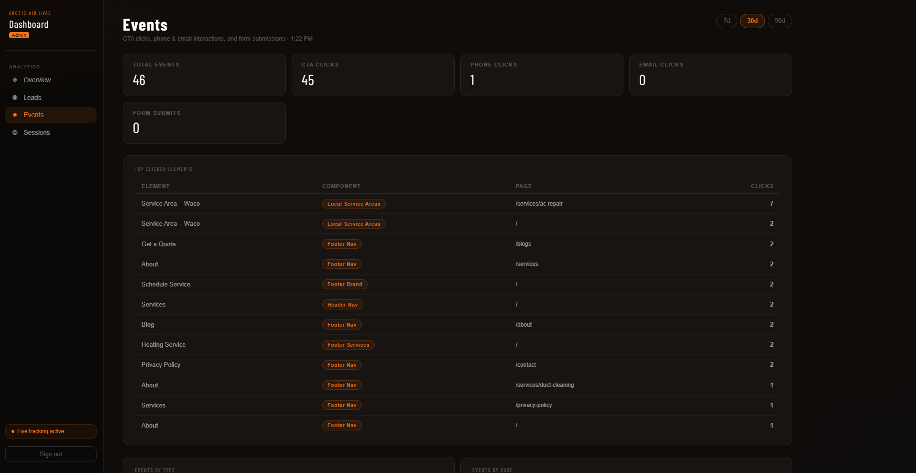Viewport: 916px width, 473px height.
Task: Click the Overview diamond icon in sidebar
Action: point(15,80)
